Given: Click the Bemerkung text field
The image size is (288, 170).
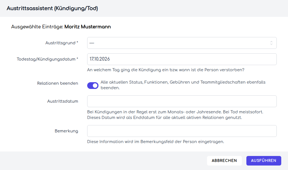Looking at the screenshot, I should point(182,131).
